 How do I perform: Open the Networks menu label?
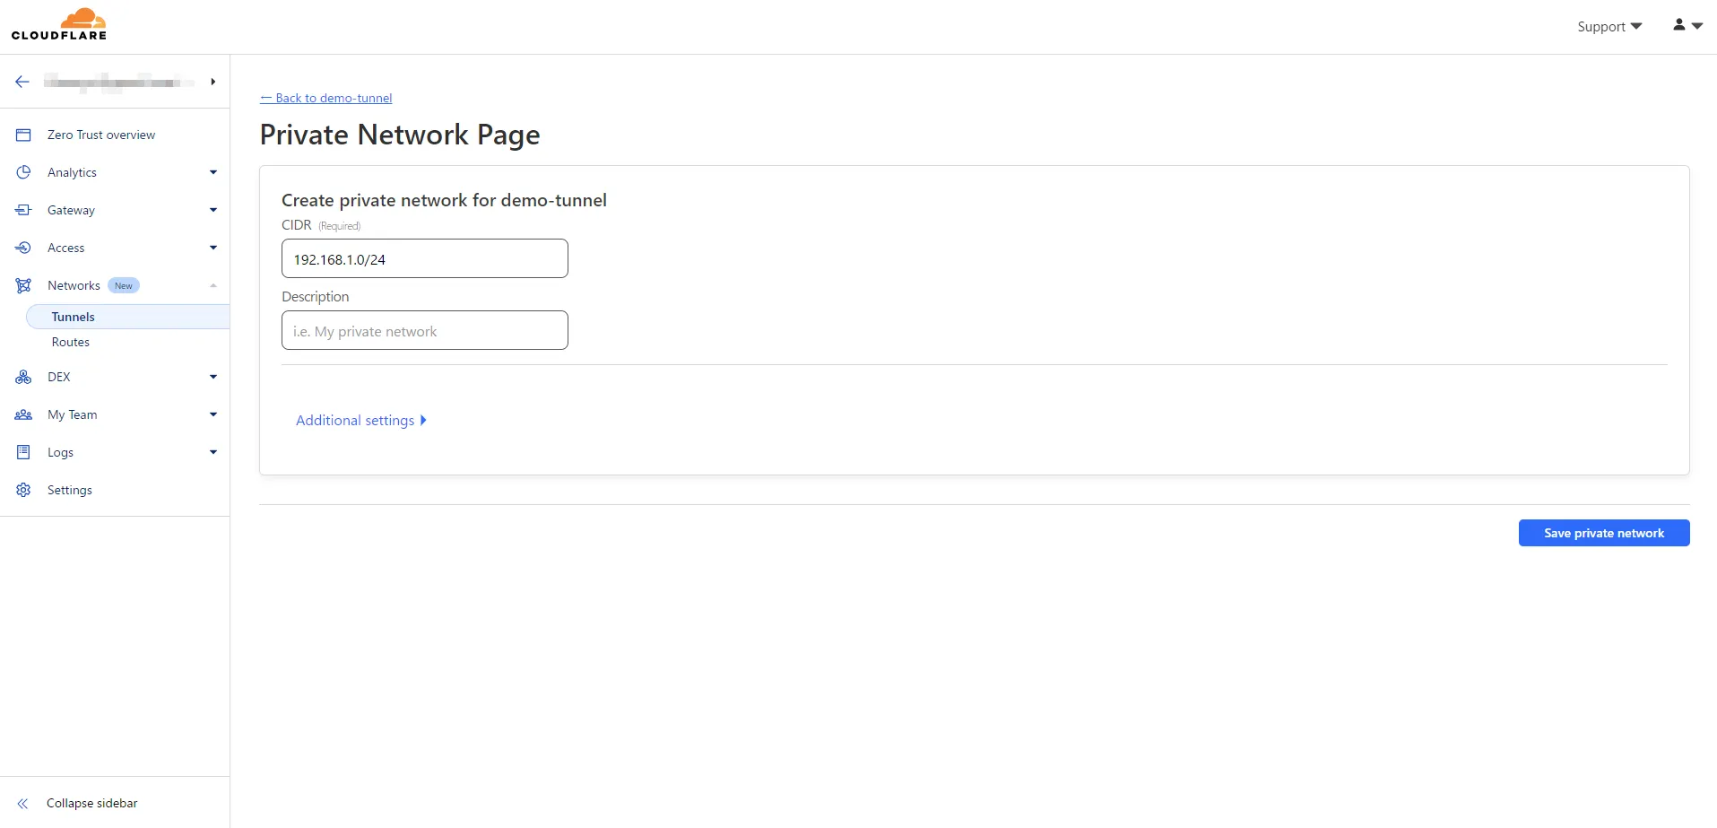point(74,285)
